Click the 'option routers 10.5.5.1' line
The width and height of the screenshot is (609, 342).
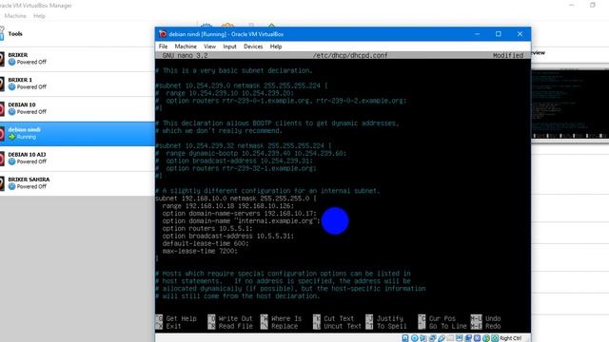tap(207, 228)
